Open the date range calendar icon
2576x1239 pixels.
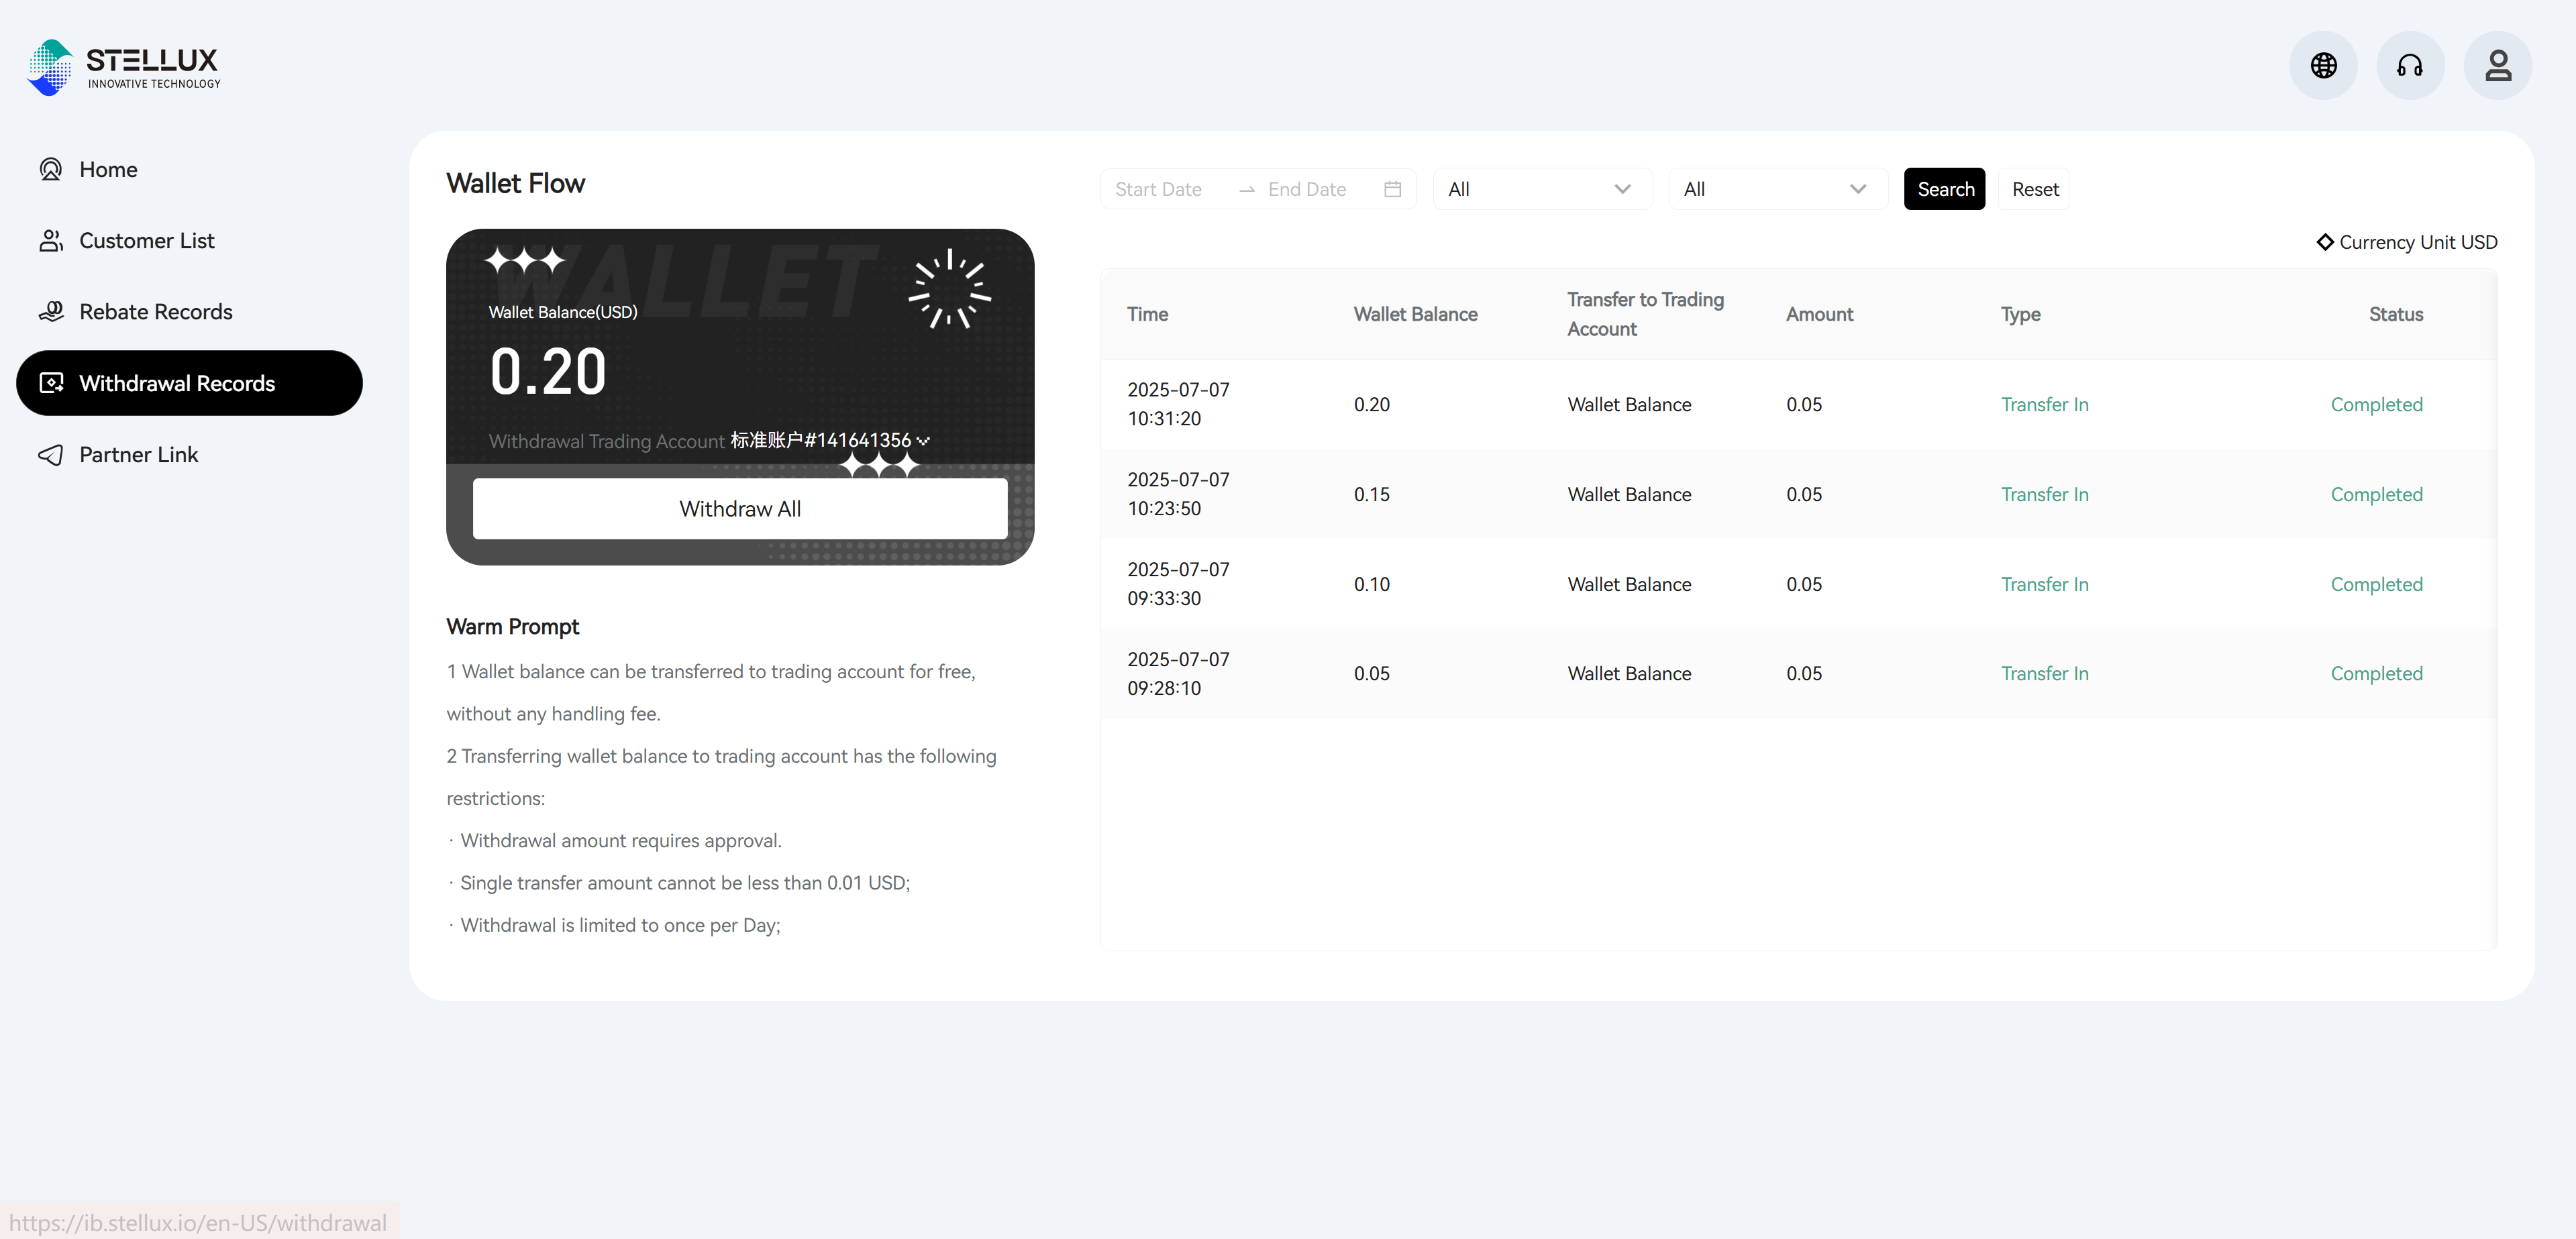[x=1392, y=189]
